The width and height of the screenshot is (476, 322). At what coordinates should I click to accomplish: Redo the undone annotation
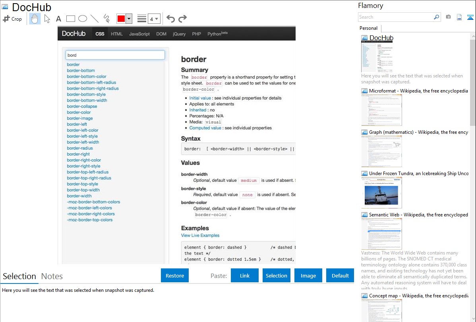[x=182, y=19]
